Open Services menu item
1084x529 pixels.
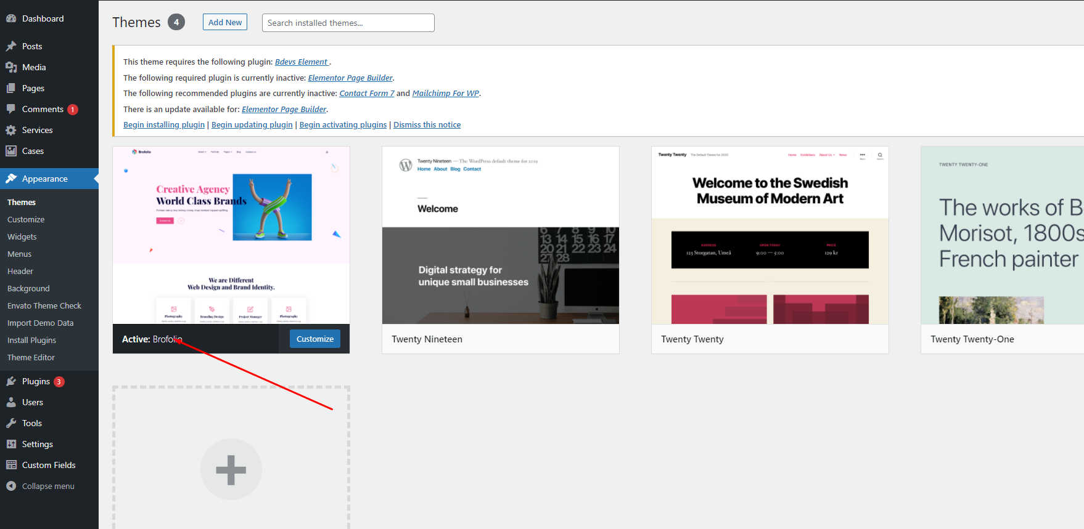[x=49, y=130]
